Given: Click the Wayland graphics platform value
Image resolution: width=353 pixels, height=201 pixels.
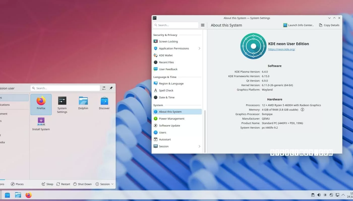Looking at the screenshot, I should pos(267,90).
